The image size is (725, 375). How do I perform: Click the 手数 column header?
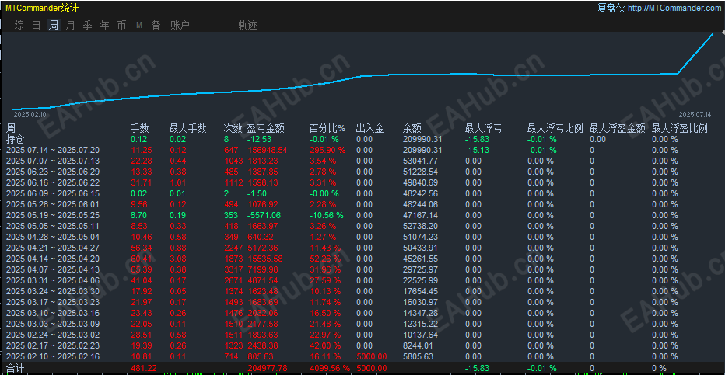tap(140, 128)
